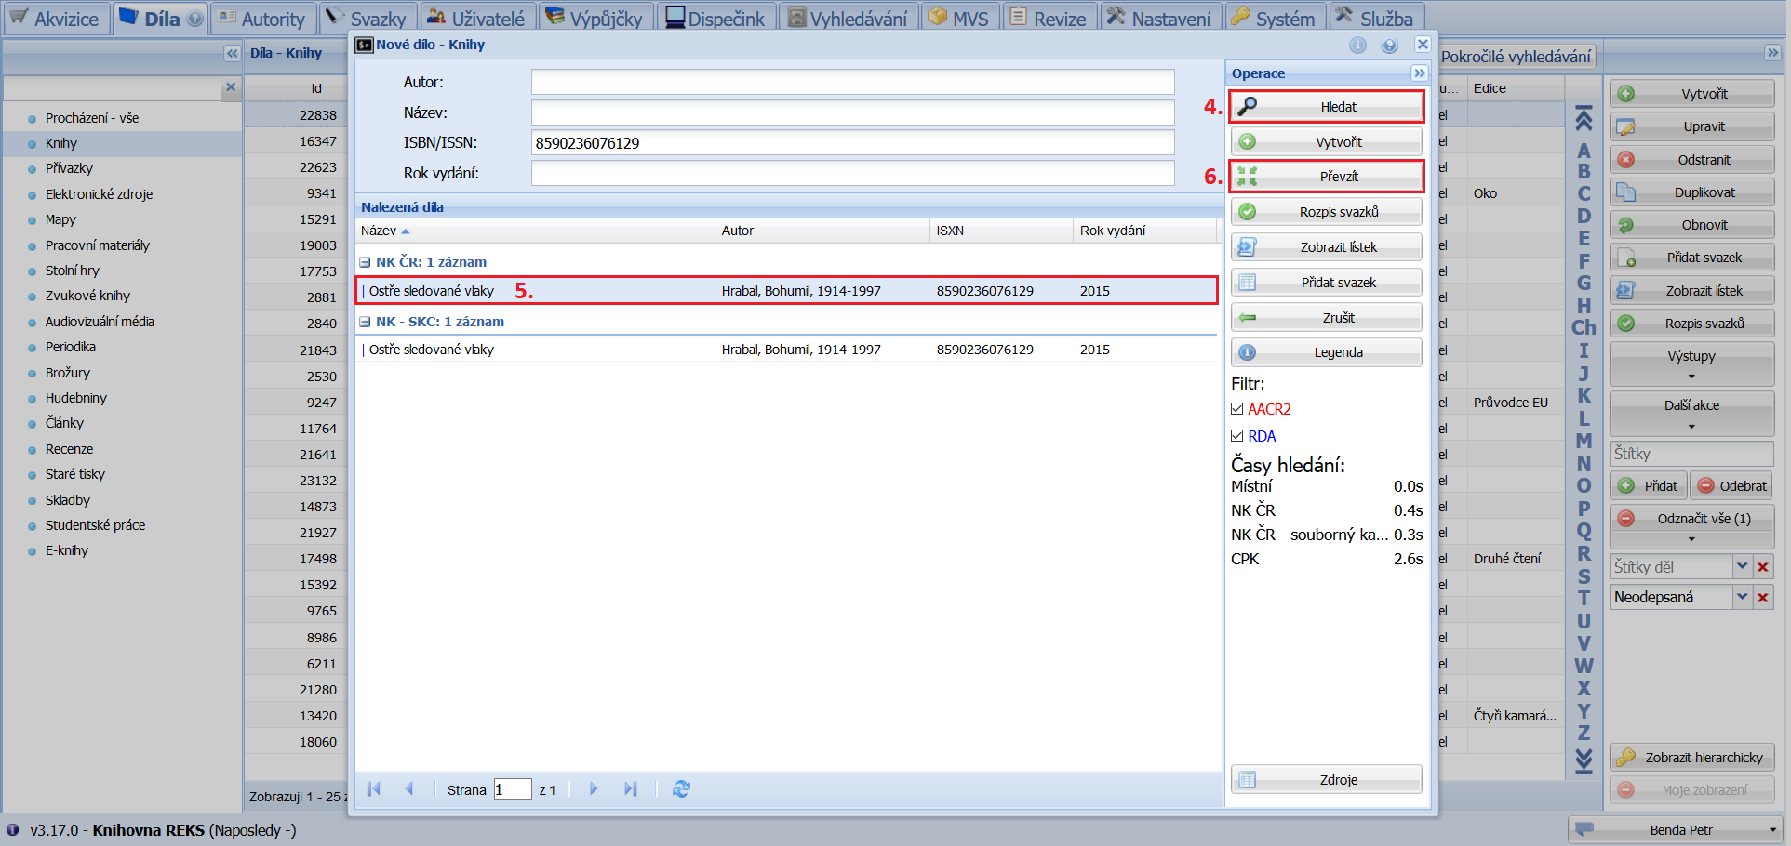Click the Zrušit button
This screenshot has height=846, width=1791.
[1327, 318]
